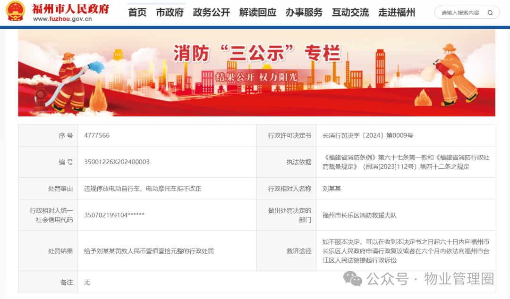Click the serial number 4777566 cell
This screenshot has width=510, height=299.
(x=97, y=135)
